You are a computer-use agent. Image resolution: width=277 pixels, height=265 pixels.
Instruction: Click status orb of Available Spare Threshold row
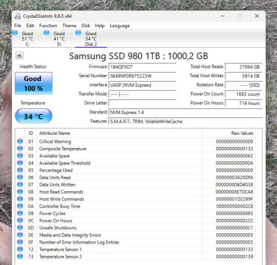point(20,163)
